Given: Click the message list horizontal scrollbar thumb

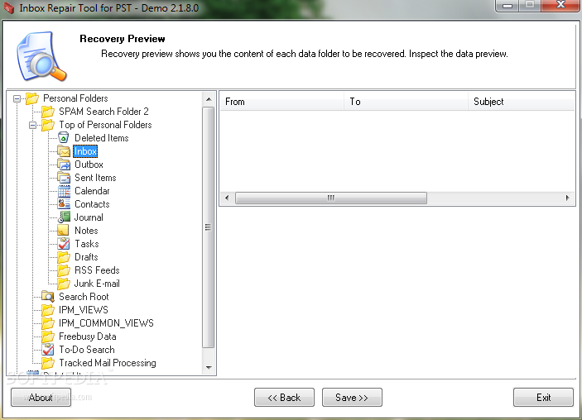Looking at the screenshot, I should point(330,198).
